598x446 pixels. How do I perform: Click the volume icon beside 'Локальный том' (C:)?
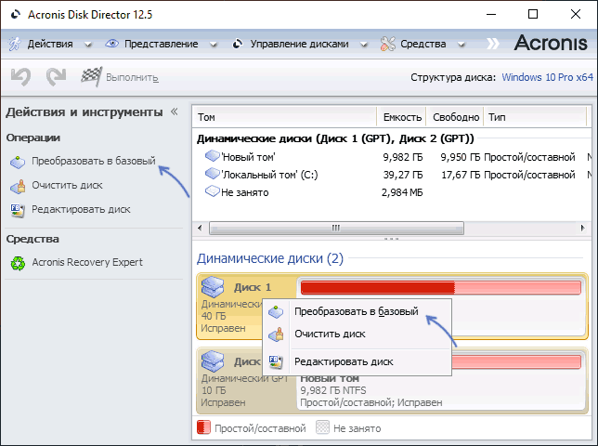coord(212,174)
